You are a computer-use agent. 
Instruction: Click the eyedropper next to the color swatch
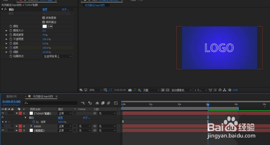point(50,26)
